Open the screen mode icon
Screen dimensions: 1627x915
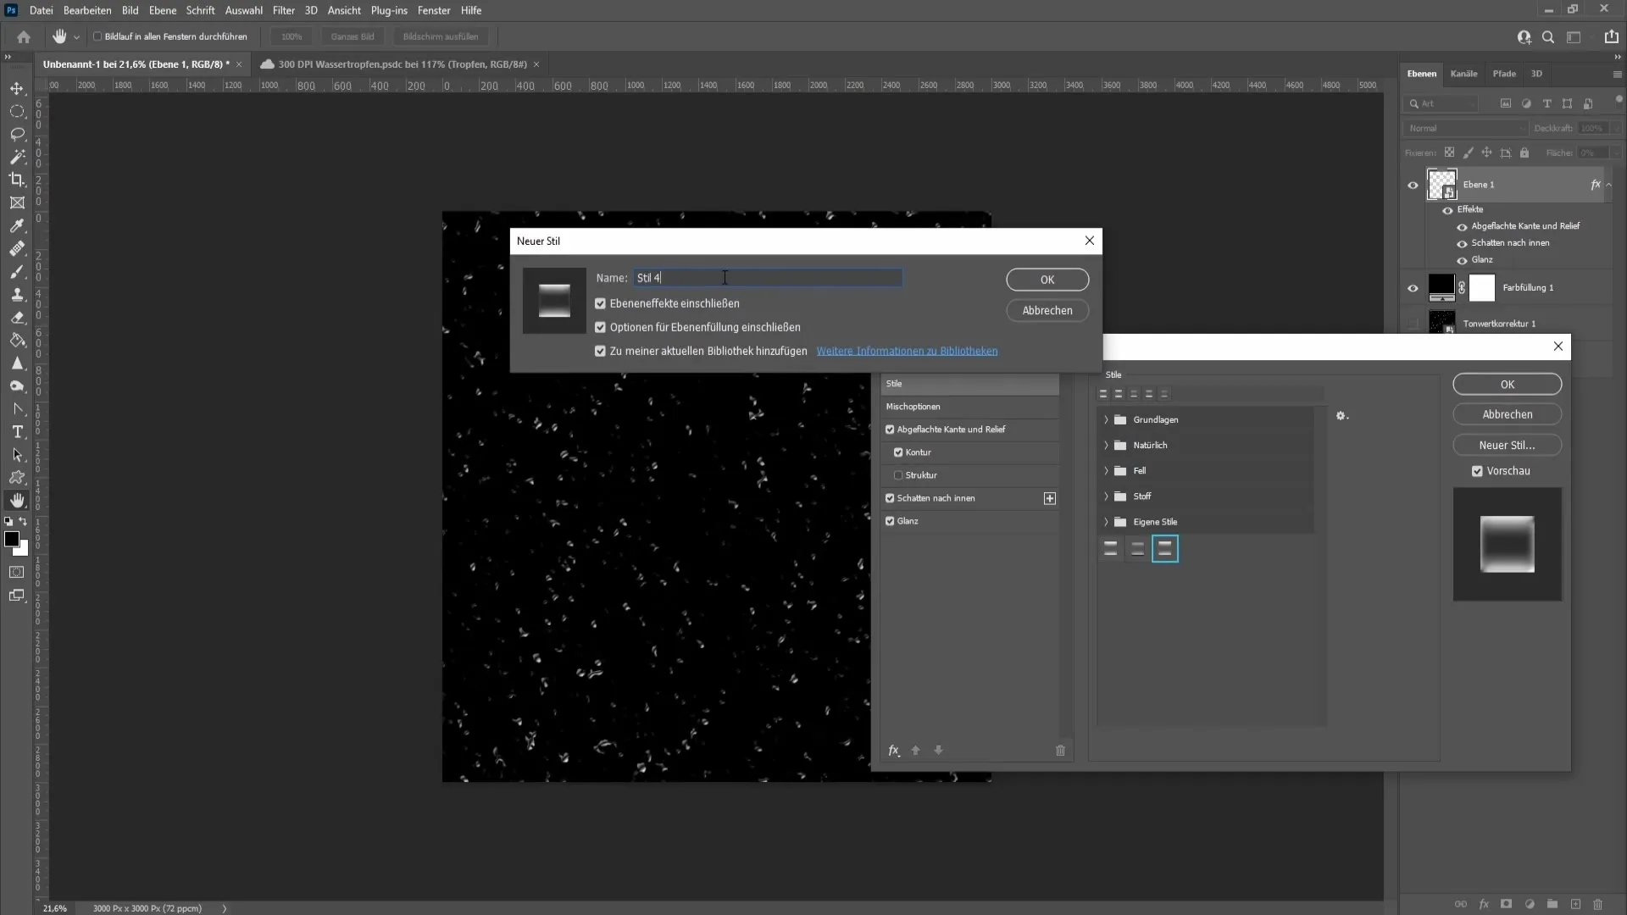tap(17, 596)
